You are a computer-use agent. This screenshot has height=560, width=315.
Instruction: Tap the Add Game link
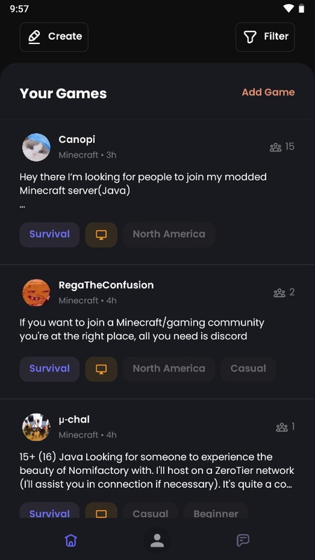point(268,92)
